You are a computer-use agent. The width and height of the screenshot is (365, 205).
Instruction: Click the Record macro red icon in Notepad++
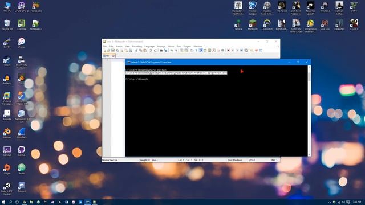pos(228,50)
